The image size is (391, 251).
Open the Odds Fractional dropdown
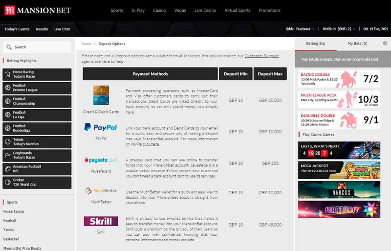pos(300,29)
